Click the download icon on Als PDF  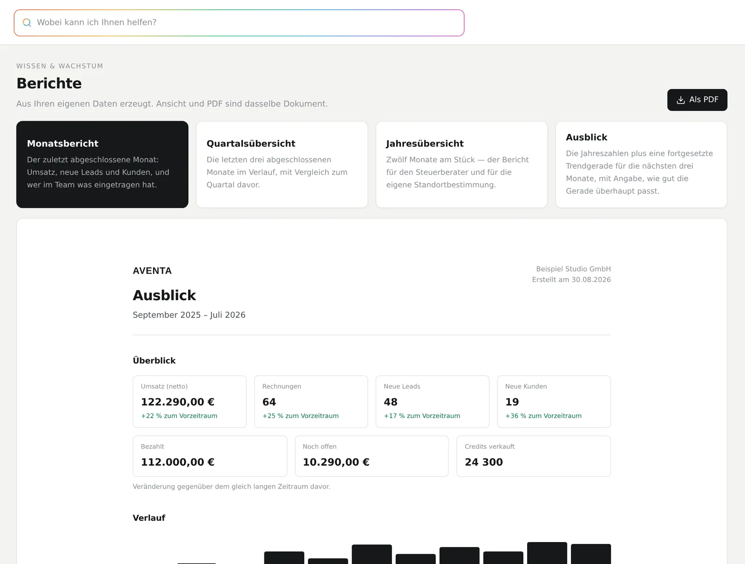[681, 100]
